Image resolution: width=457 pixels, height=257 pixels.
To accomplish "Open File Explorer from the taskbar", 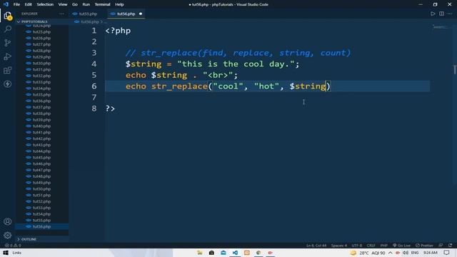I will [200, 253].
